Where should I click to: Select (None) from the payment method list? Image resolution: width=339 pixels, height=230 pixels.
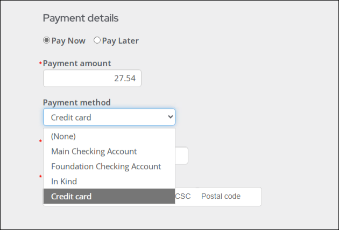63,136
